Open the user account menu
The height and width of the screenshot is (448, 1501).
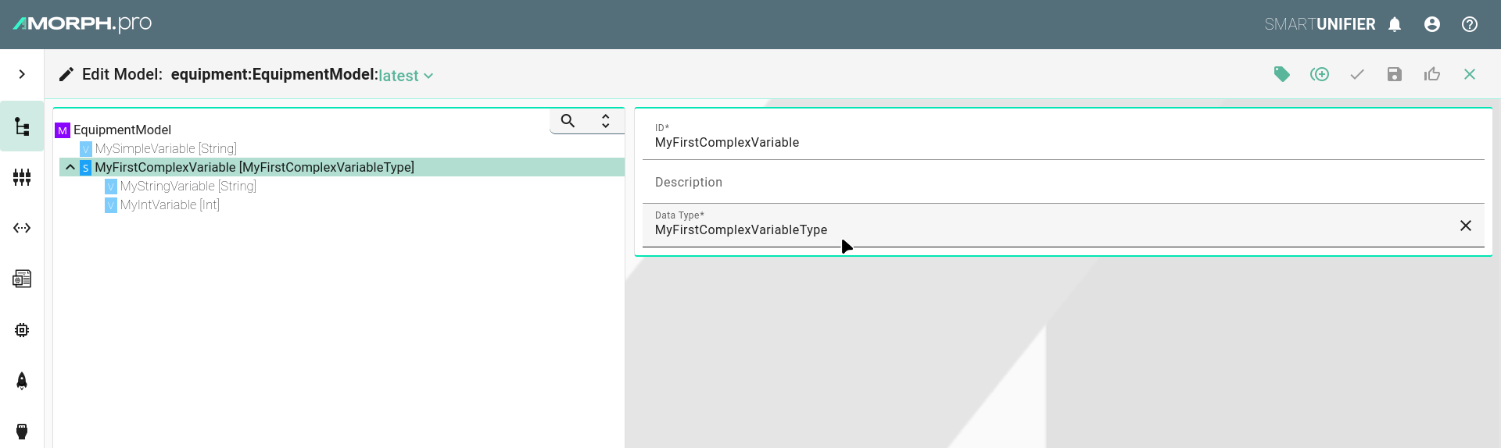(x=1432, y=24)
